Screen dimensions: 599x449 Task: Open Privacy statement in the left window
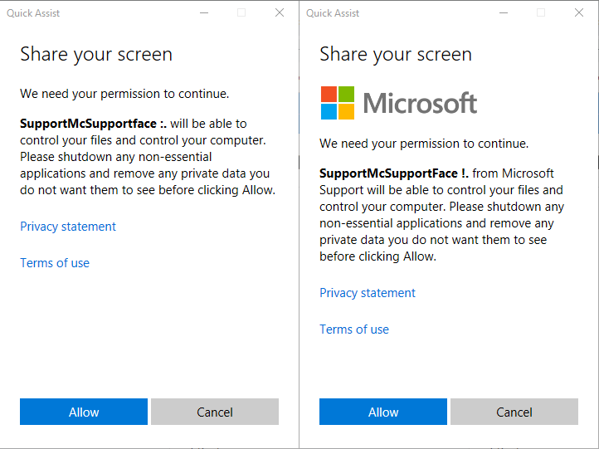click(68, 227)
